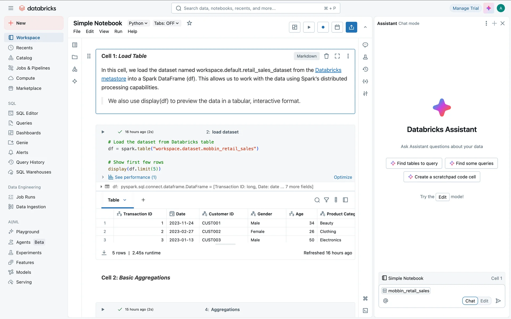Click the Optimize link
This screenshot has width=511, height=319.
tap(343, 177)
